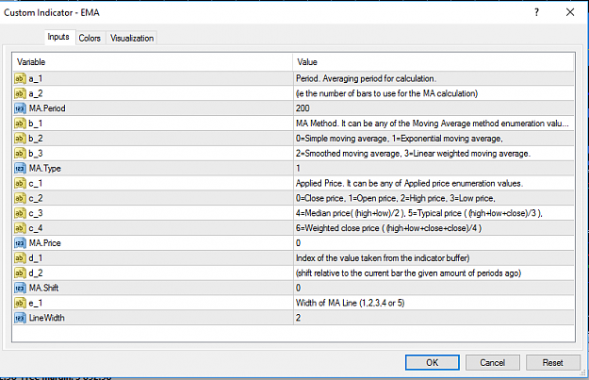Click the Variable column header
This screenshot has height=380, width=589.
[153, 62]
